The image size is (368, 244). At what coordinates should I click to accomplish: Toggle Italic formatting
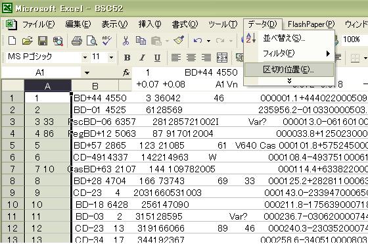coord(142,57)
